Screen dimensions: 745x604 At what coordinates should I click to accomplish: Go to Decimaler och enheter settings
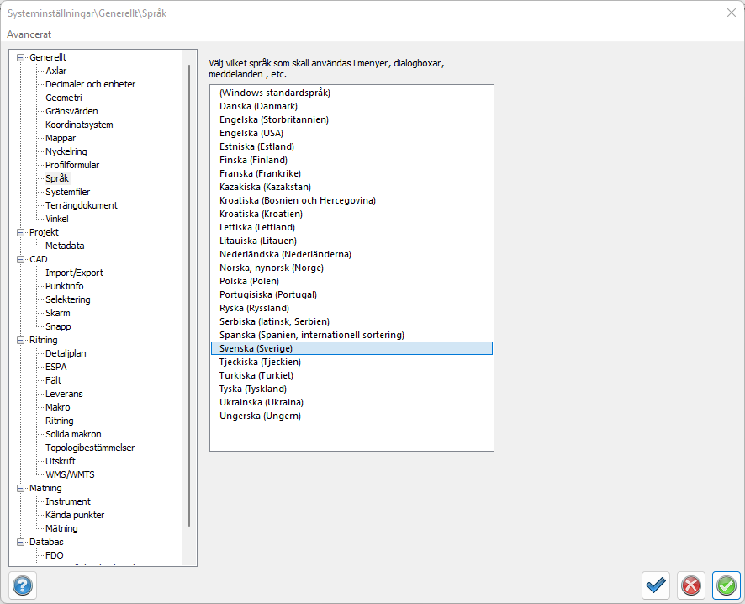90,84
